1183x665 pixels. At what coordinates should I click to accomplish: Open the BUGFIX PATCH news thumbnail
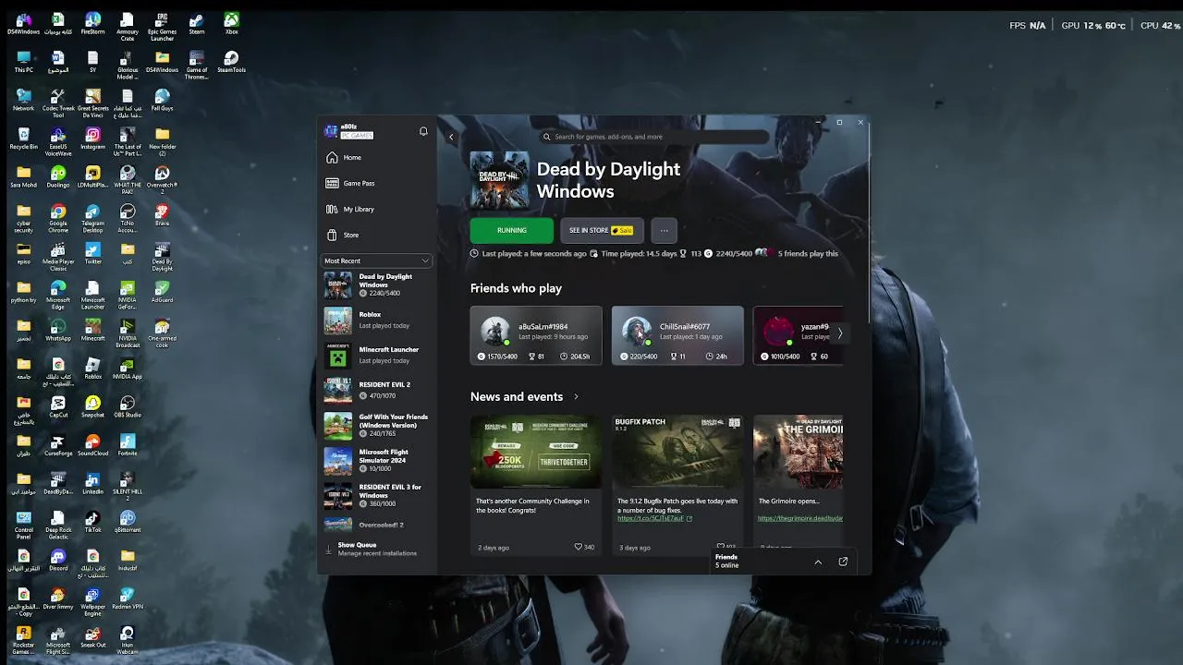point(677,452)
